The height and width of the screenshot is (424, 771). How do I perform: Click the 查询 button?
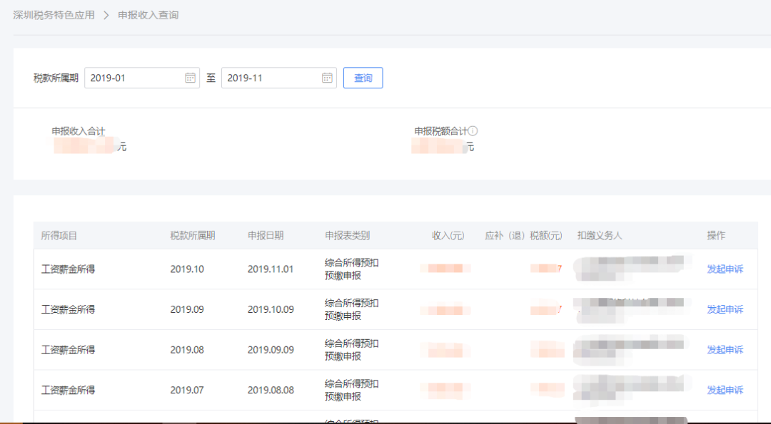pyautogui.click(x=363, y=78)
